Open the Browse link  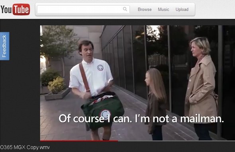click(x=145, y=10)
